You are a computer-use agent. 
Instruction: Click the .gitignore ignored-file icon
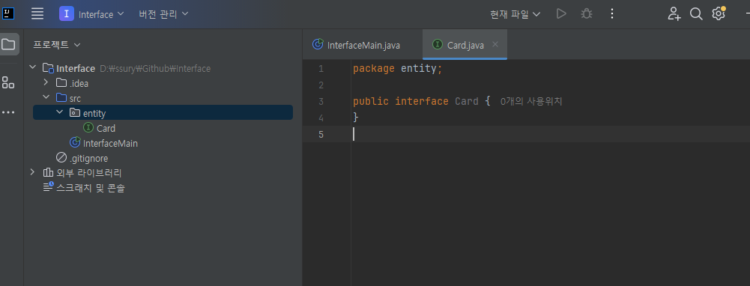click(61, 157)
